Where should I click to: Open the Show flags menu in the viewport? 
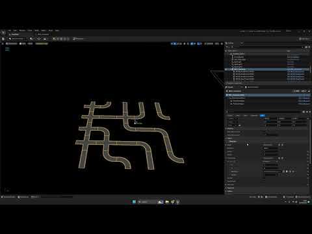(x=30, y=44)
